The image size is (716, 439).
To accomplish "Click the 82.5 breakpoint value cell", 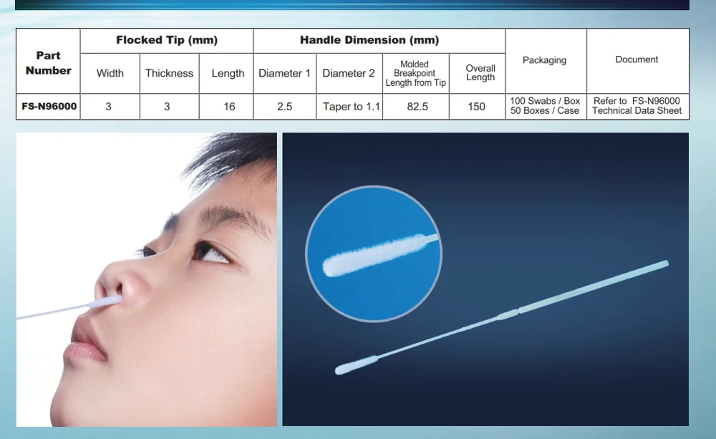I will [417, 107].
